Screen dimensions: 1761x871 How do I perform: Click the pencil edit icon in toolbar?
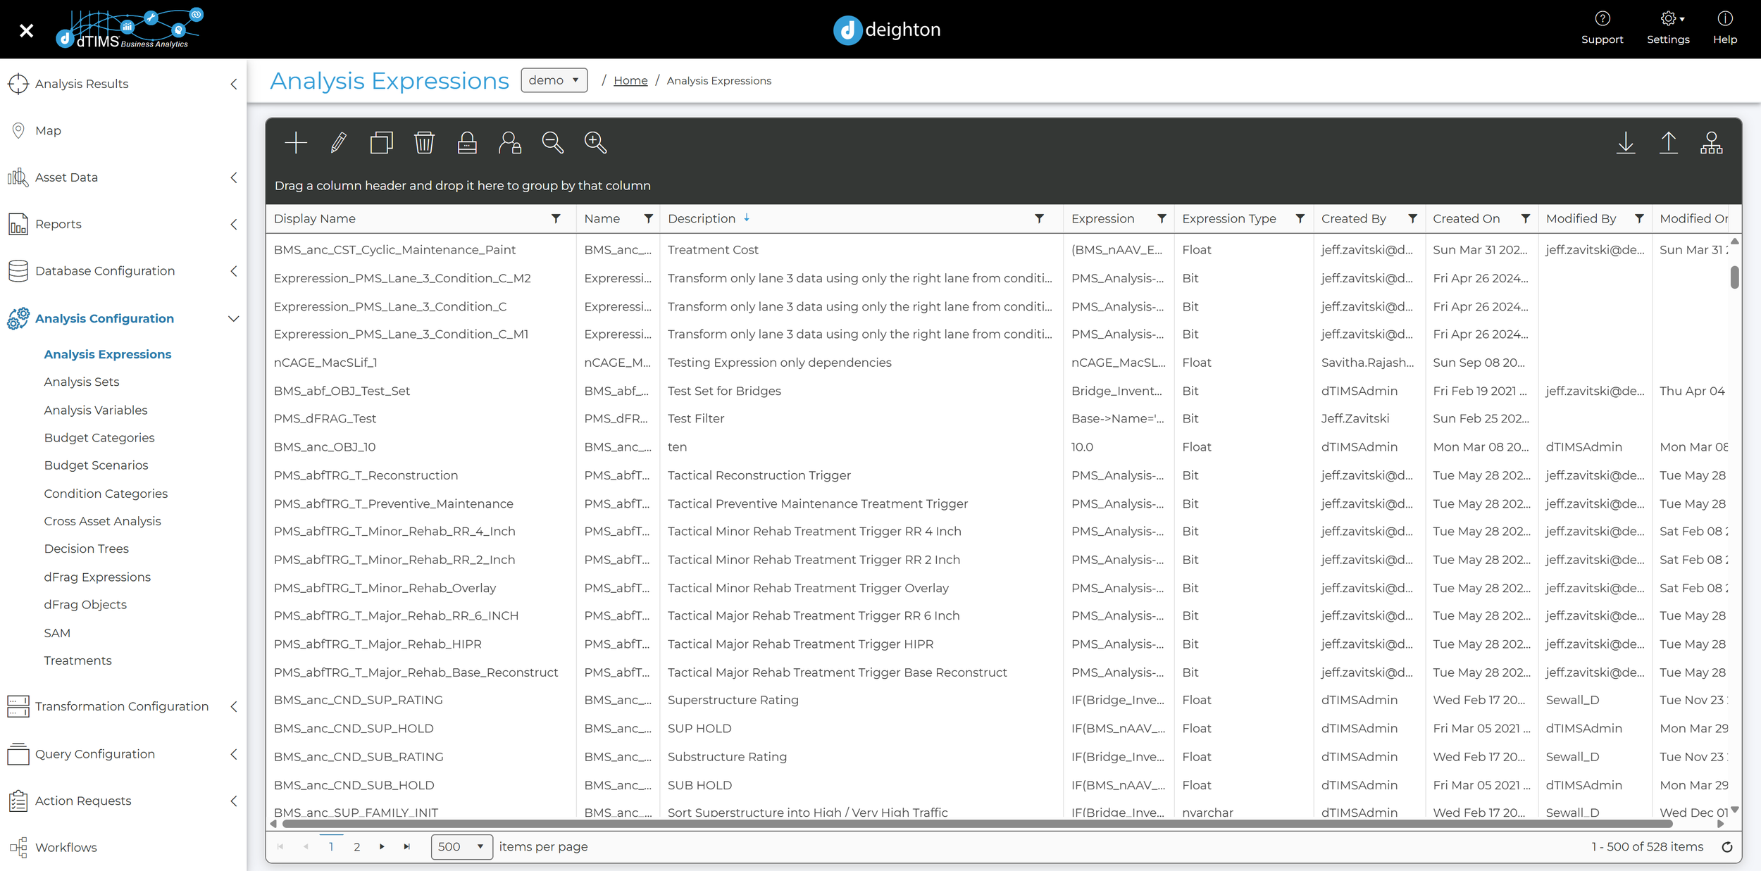click(339, 143)
